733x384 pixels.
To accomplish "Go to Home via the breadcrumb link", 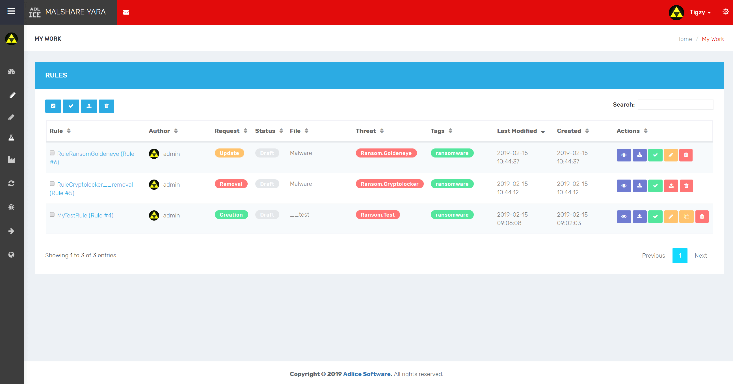I will pyautogui.click(x=684, y=39).
